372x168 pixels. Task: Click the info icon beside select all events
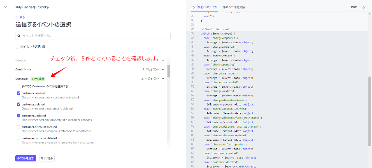[x=43, y=47]
